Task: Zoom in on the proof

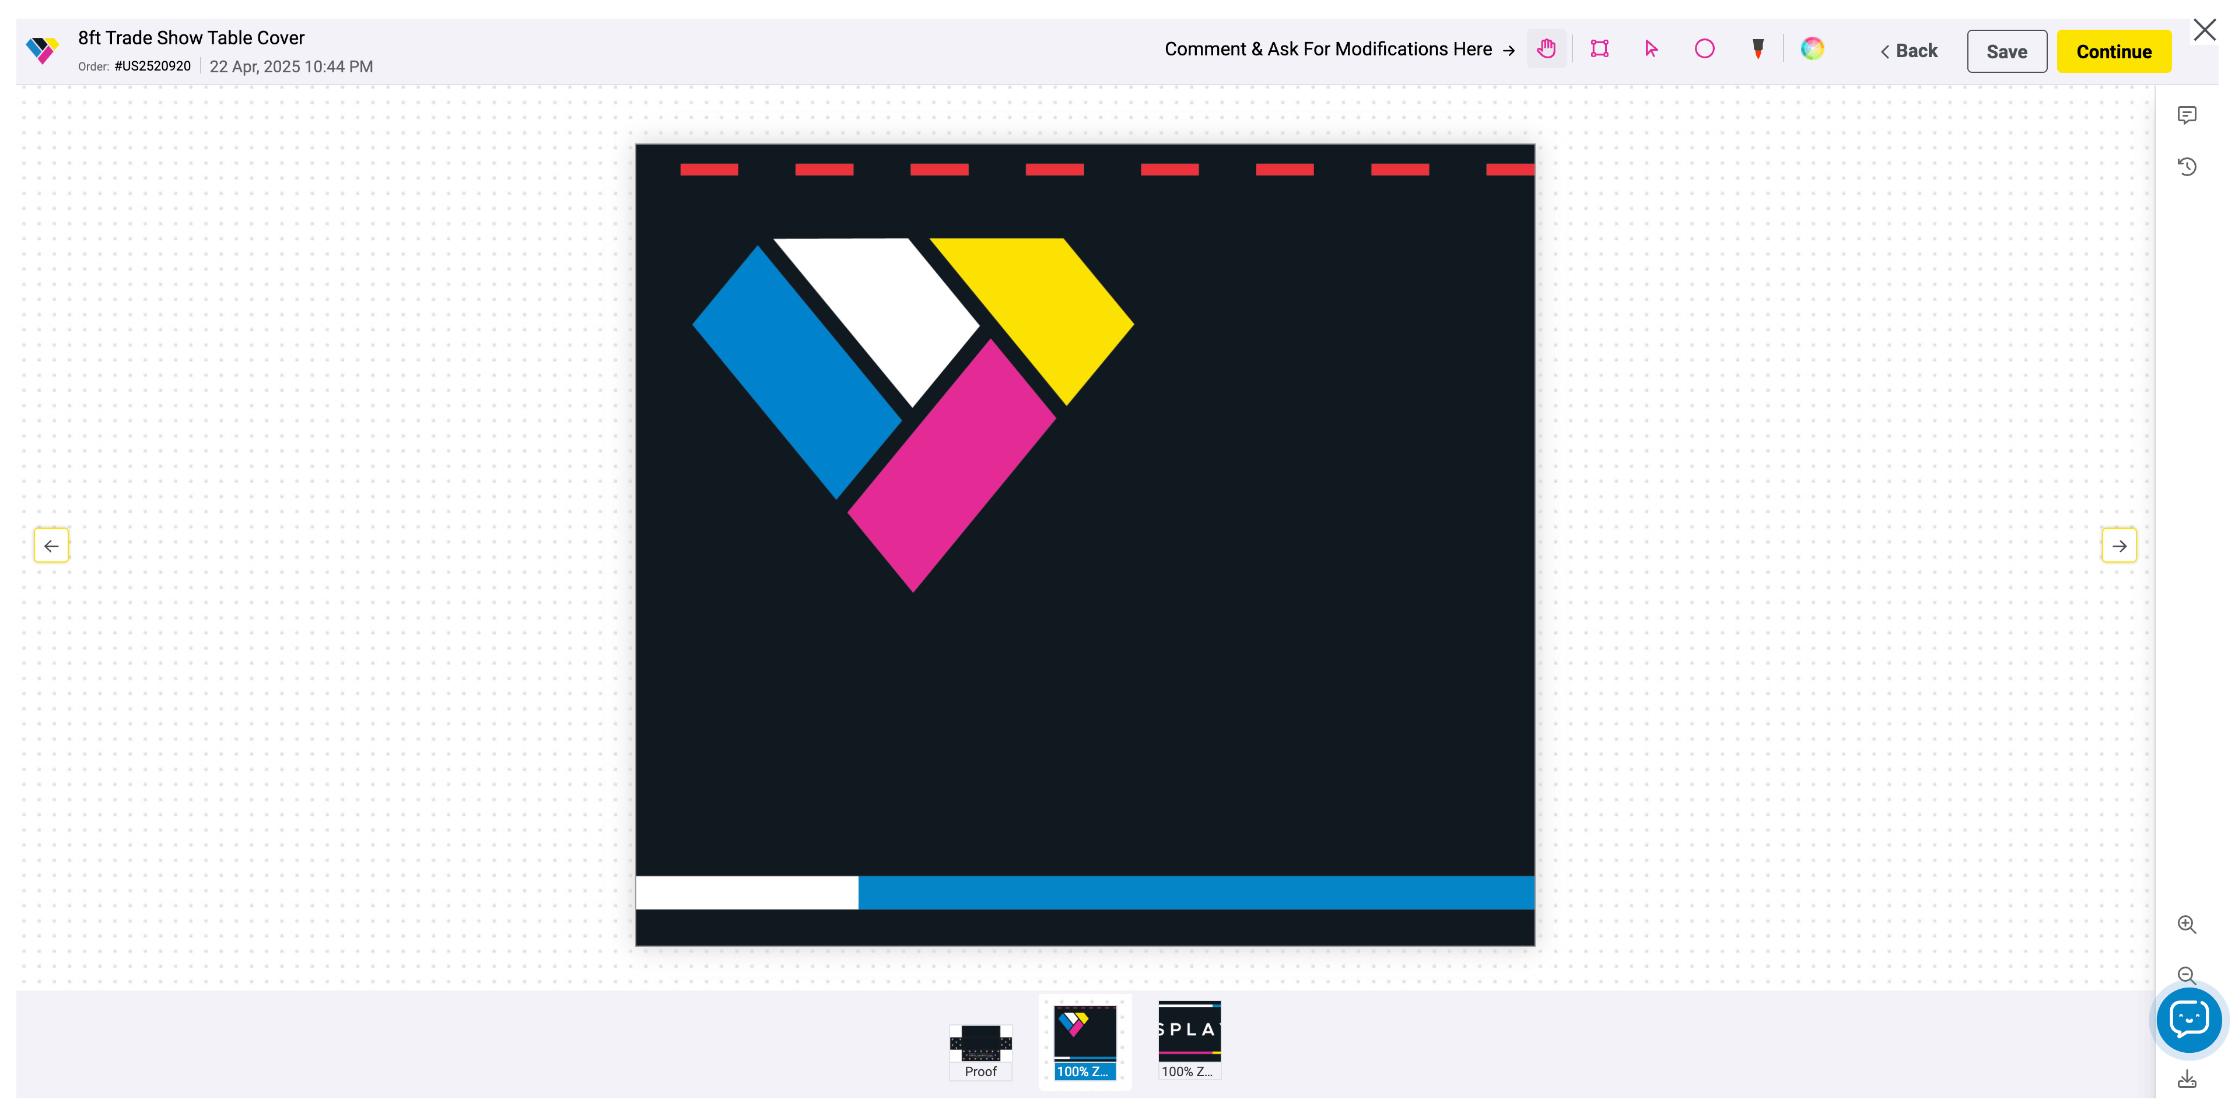Action: pos(2187,925)
